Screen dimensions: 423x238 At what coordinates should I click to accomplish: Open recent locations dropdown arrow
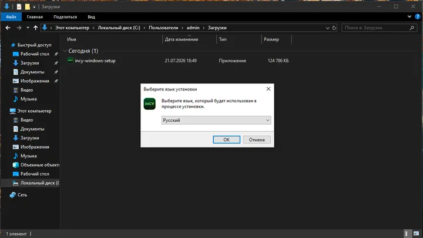(28, 28)
